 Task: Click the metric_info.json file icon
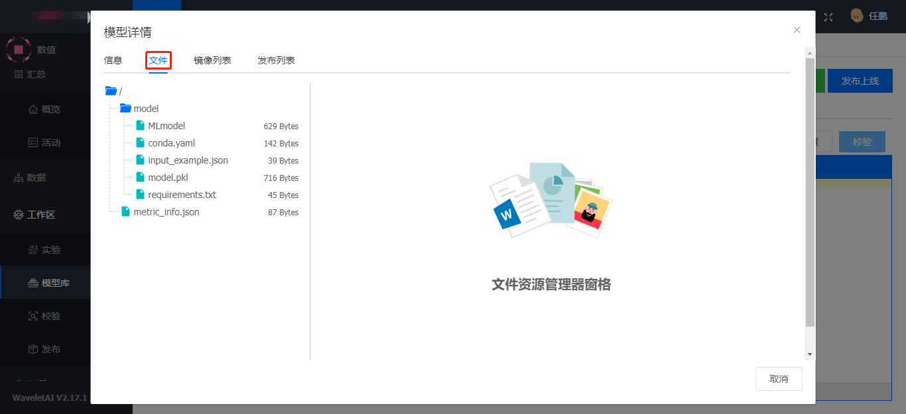[125, 211]
